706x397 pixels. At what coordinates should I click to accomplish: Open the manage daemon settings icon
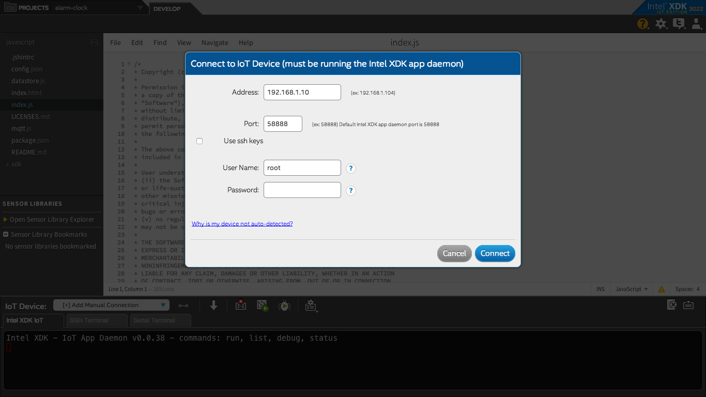[310, 306]
